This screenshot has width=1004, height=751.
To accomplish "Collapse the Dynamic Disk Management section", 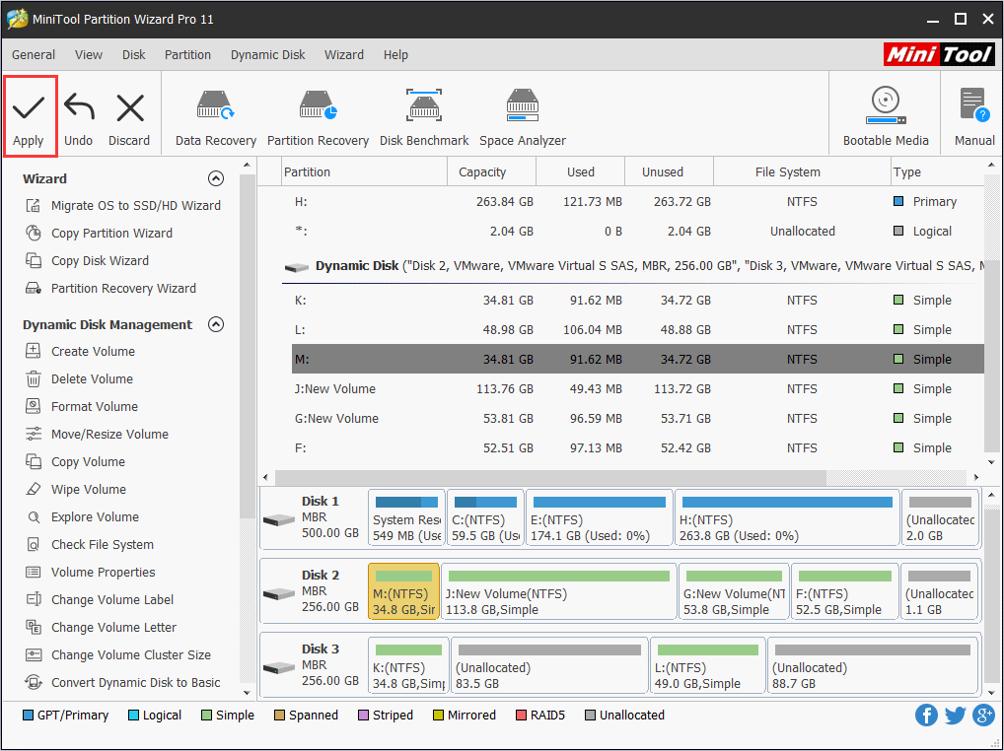I will pyautogui.click(x=216, y=324).
